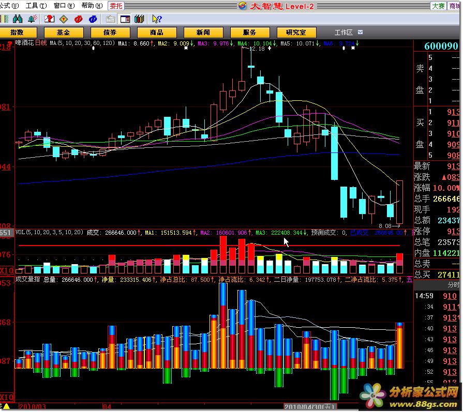Click the red round info icon
The image size is (463, 412).
coord(78,20)
